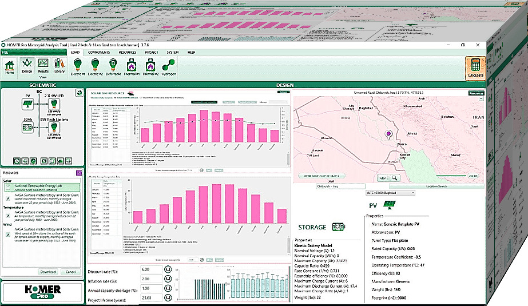Image resolution: width=528 pixels, height=306 pixels.
Task: Open the component Library
Action: tap(59, 66)
